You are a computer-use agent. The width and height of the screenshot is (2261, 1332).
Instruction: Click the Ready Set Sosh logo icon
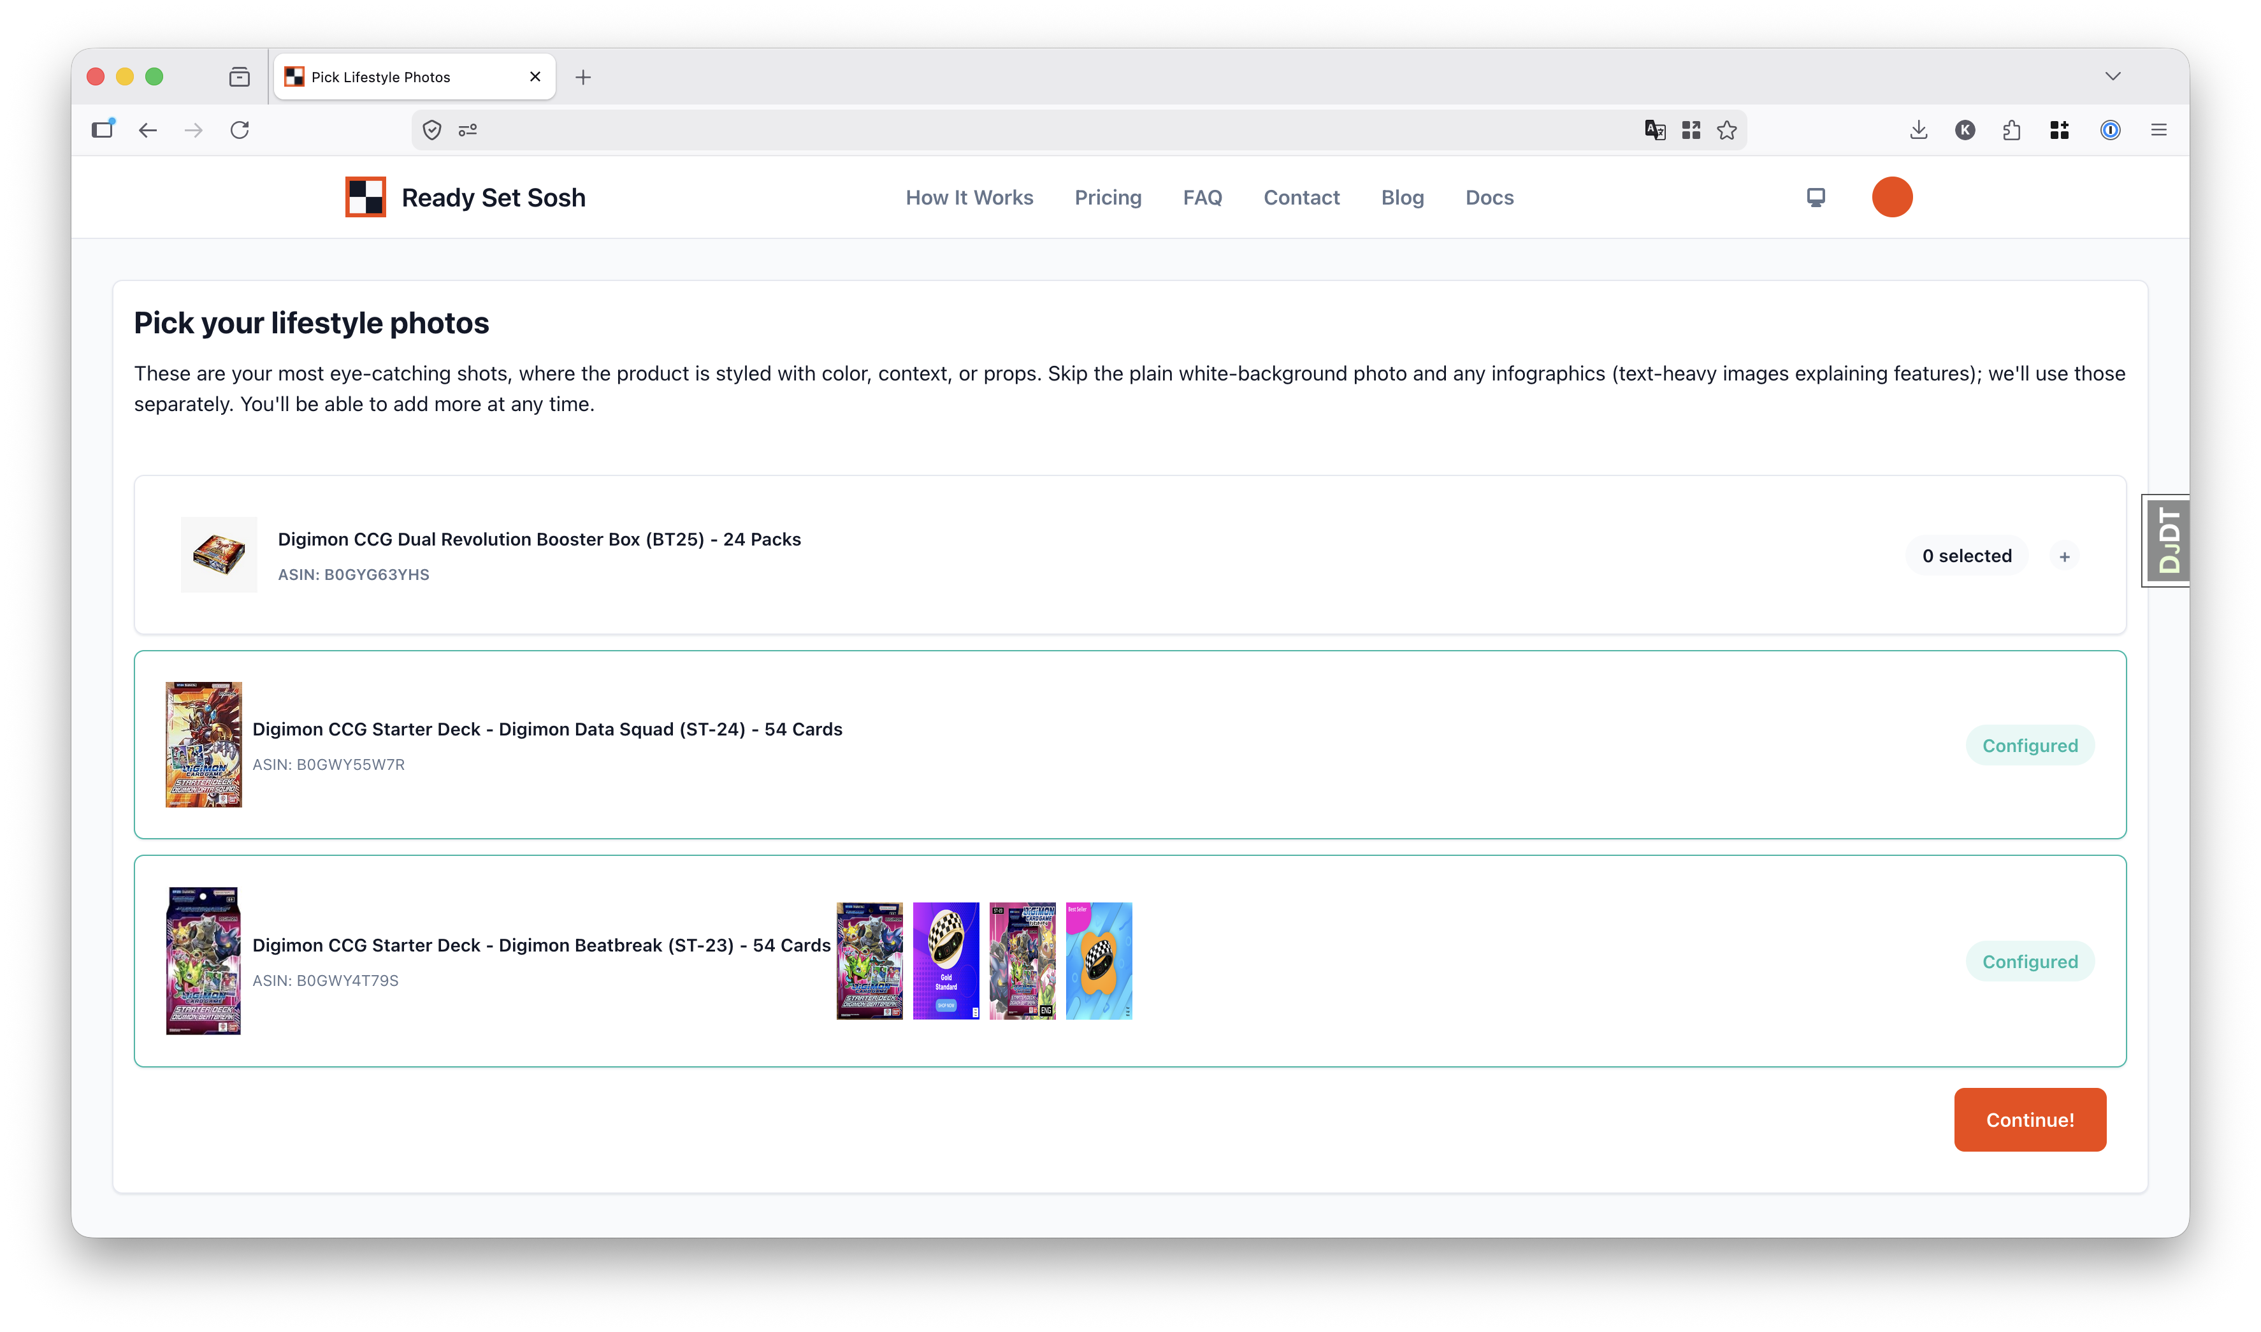point(365,196)
